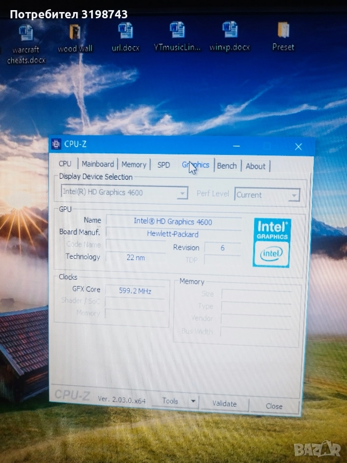Open the url.docx desktop document
This screenshot has height=463, width=347.
point(125,32)
